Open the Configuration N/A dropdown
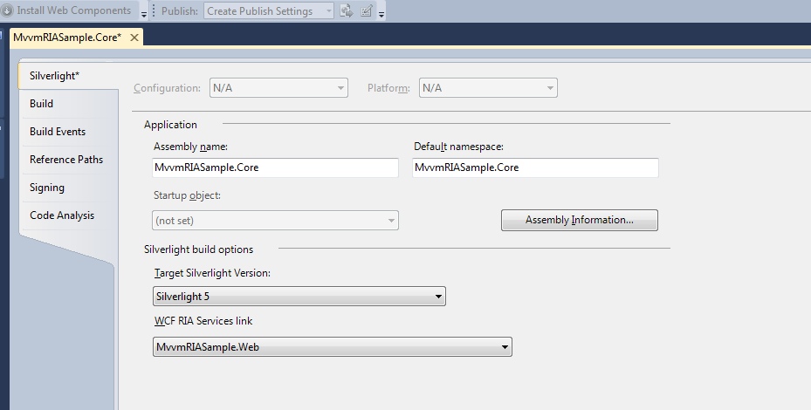Image resolution: width=811 pixels, height=410 pixels. point(278,88)
